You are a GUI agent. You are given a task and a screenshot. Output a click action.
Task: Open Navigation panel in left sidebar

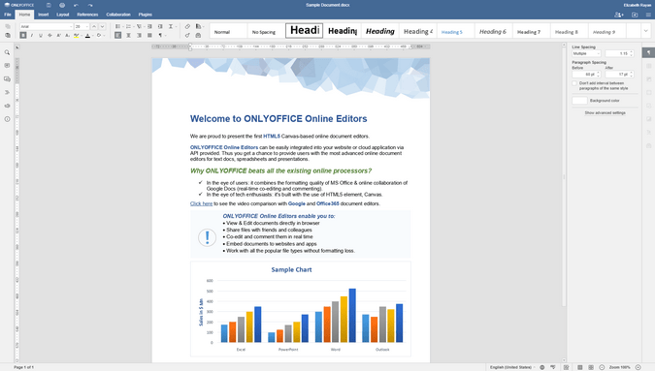(x=7, y=93)
